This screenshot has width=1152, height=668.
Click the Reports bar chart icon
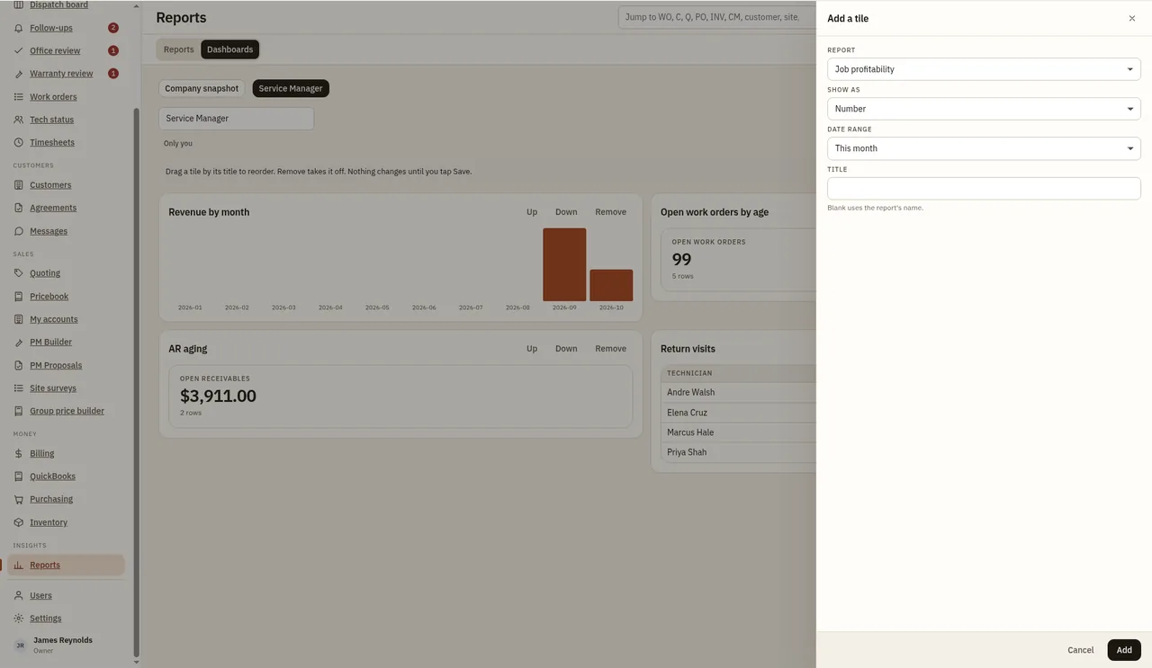coord(19,566)
